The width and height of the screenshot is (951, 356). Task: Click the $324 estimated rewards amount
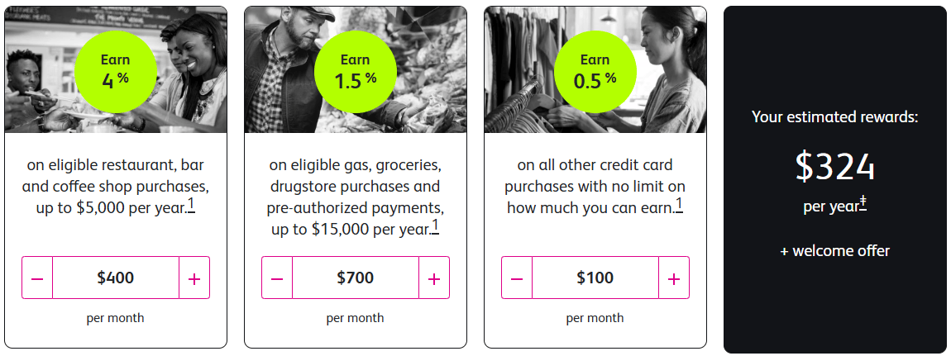click(x=835, y=167)
